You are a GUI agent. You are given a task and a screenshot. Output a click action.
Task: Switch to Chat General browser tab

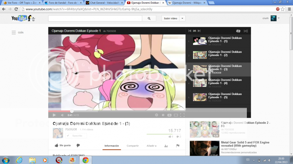click(x=104, y=3)
